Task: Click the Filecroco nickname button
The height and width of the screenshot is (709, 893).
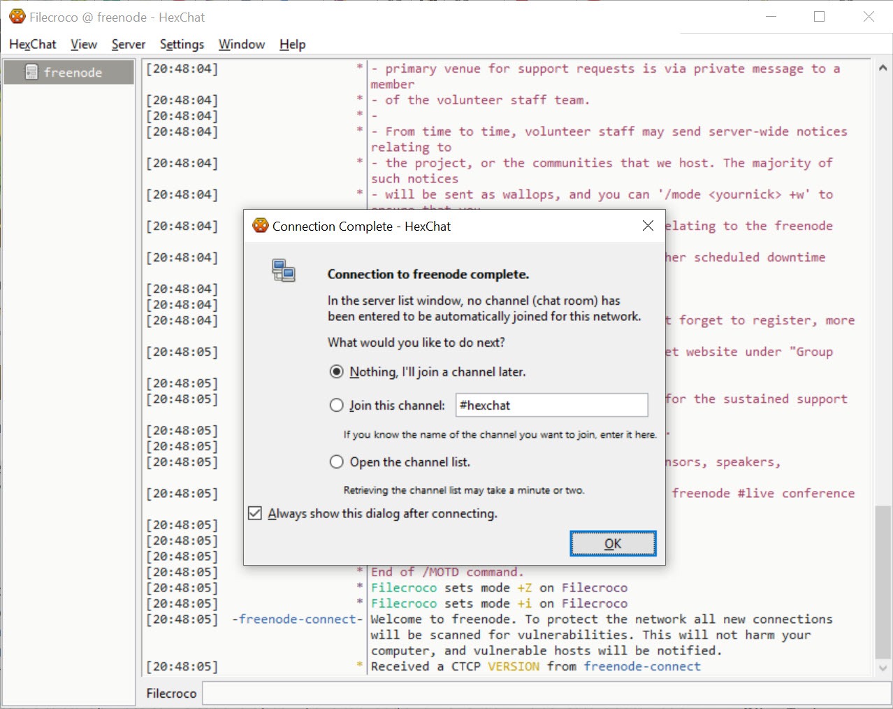Action: (171, 693)
